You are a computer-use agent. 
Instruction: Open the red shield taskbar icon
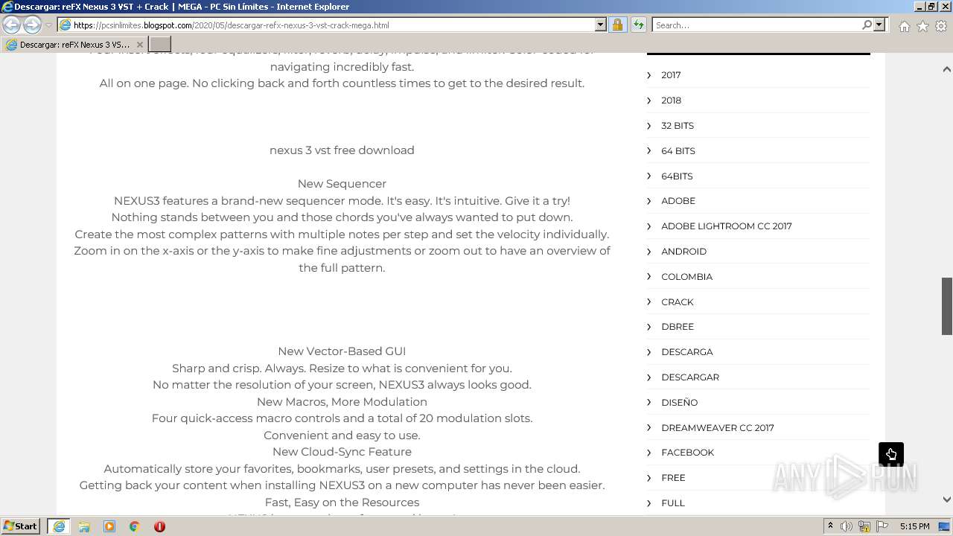coord(159,526)
